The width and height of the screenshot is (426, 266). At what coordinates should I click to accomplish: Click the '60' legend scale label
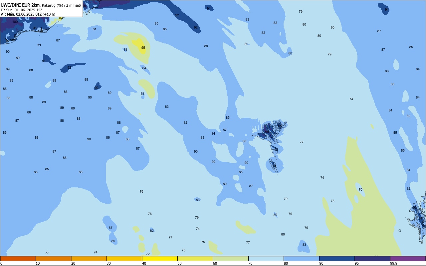[215, 263]
